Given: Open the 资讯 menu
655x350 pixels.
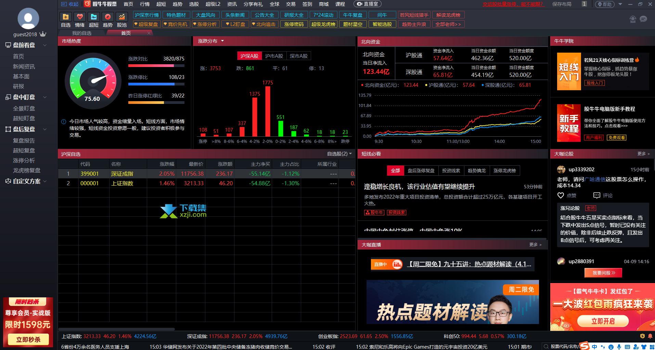Looking at the screenshot, I should (232, 4).
